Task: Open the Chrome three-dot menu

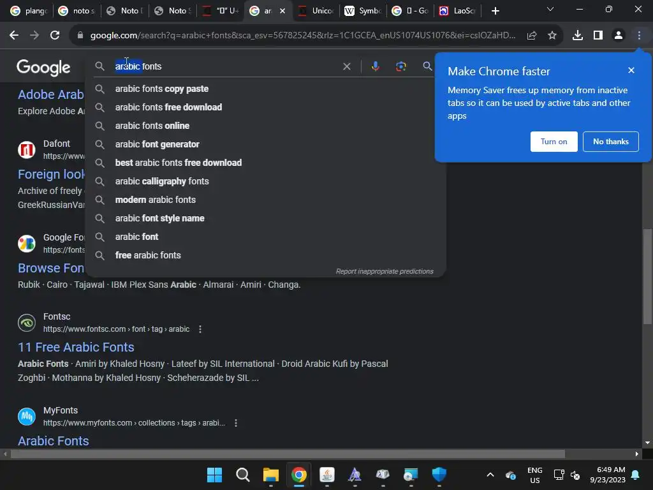Action: tap(639, 36)
